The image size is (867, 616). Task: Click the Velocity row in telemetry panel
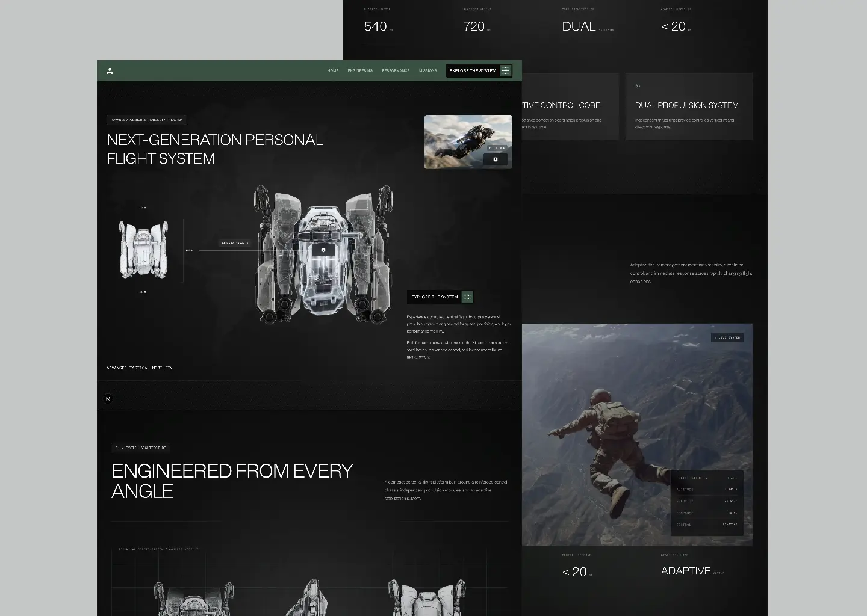[707, 501]
